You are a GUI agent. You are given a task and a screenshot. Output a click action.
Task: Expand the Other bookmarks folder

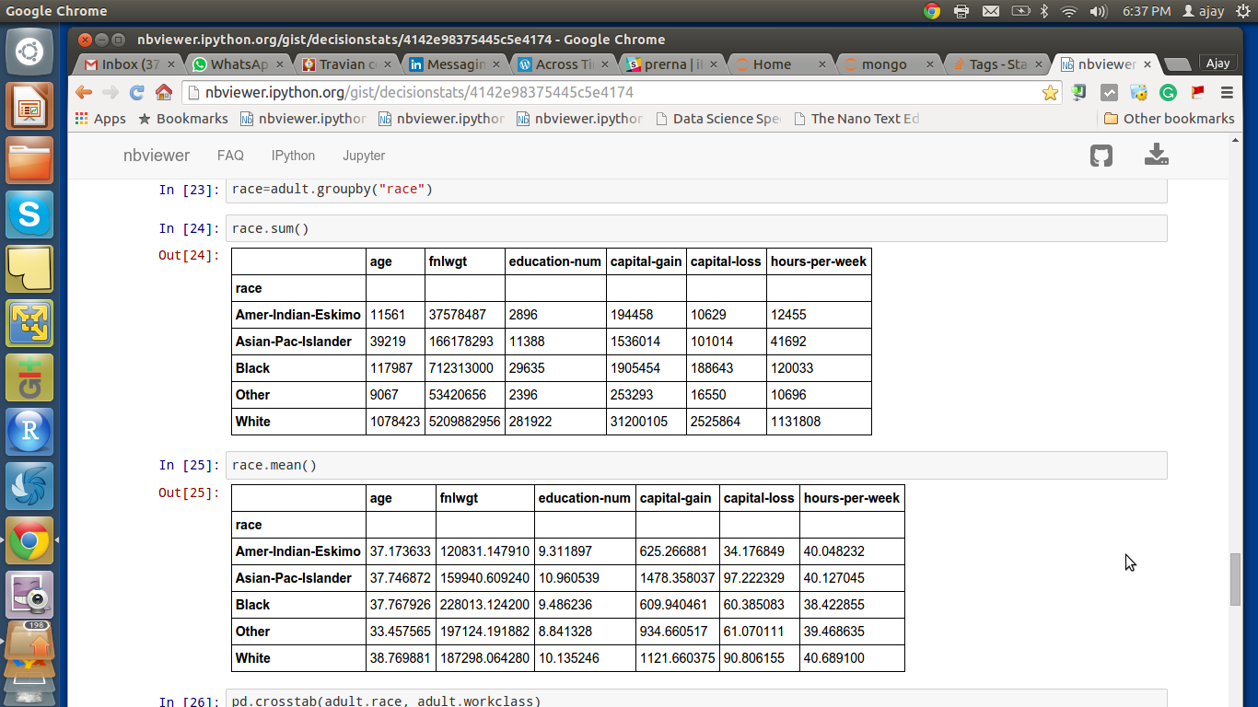(1168, 119)
